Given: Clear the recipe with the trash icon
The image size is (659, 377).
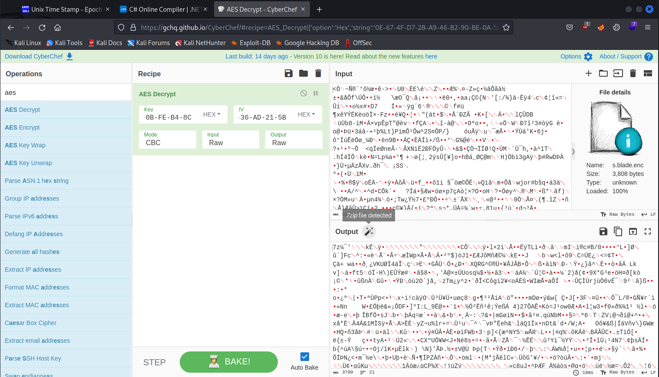Looking at the screenshot, I should [x=318, y=73].
